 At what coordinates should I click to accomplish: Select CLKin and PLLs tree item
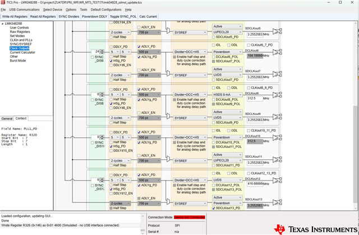point(21,40)
